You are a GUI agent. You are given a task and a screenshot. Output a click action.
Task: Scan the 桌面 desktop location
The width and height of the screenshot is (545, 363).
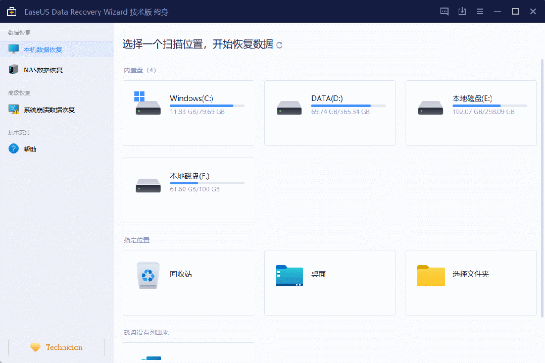click(329, 283)
